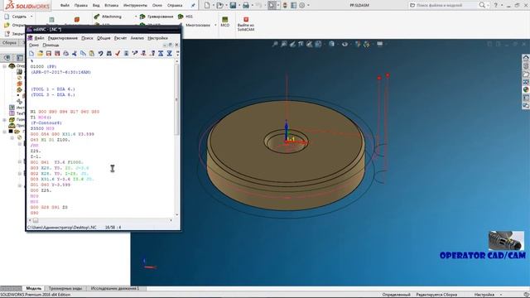Open the Help question mark dropdown
This screenshot has height=298, width=530.
tap(502, 5)
